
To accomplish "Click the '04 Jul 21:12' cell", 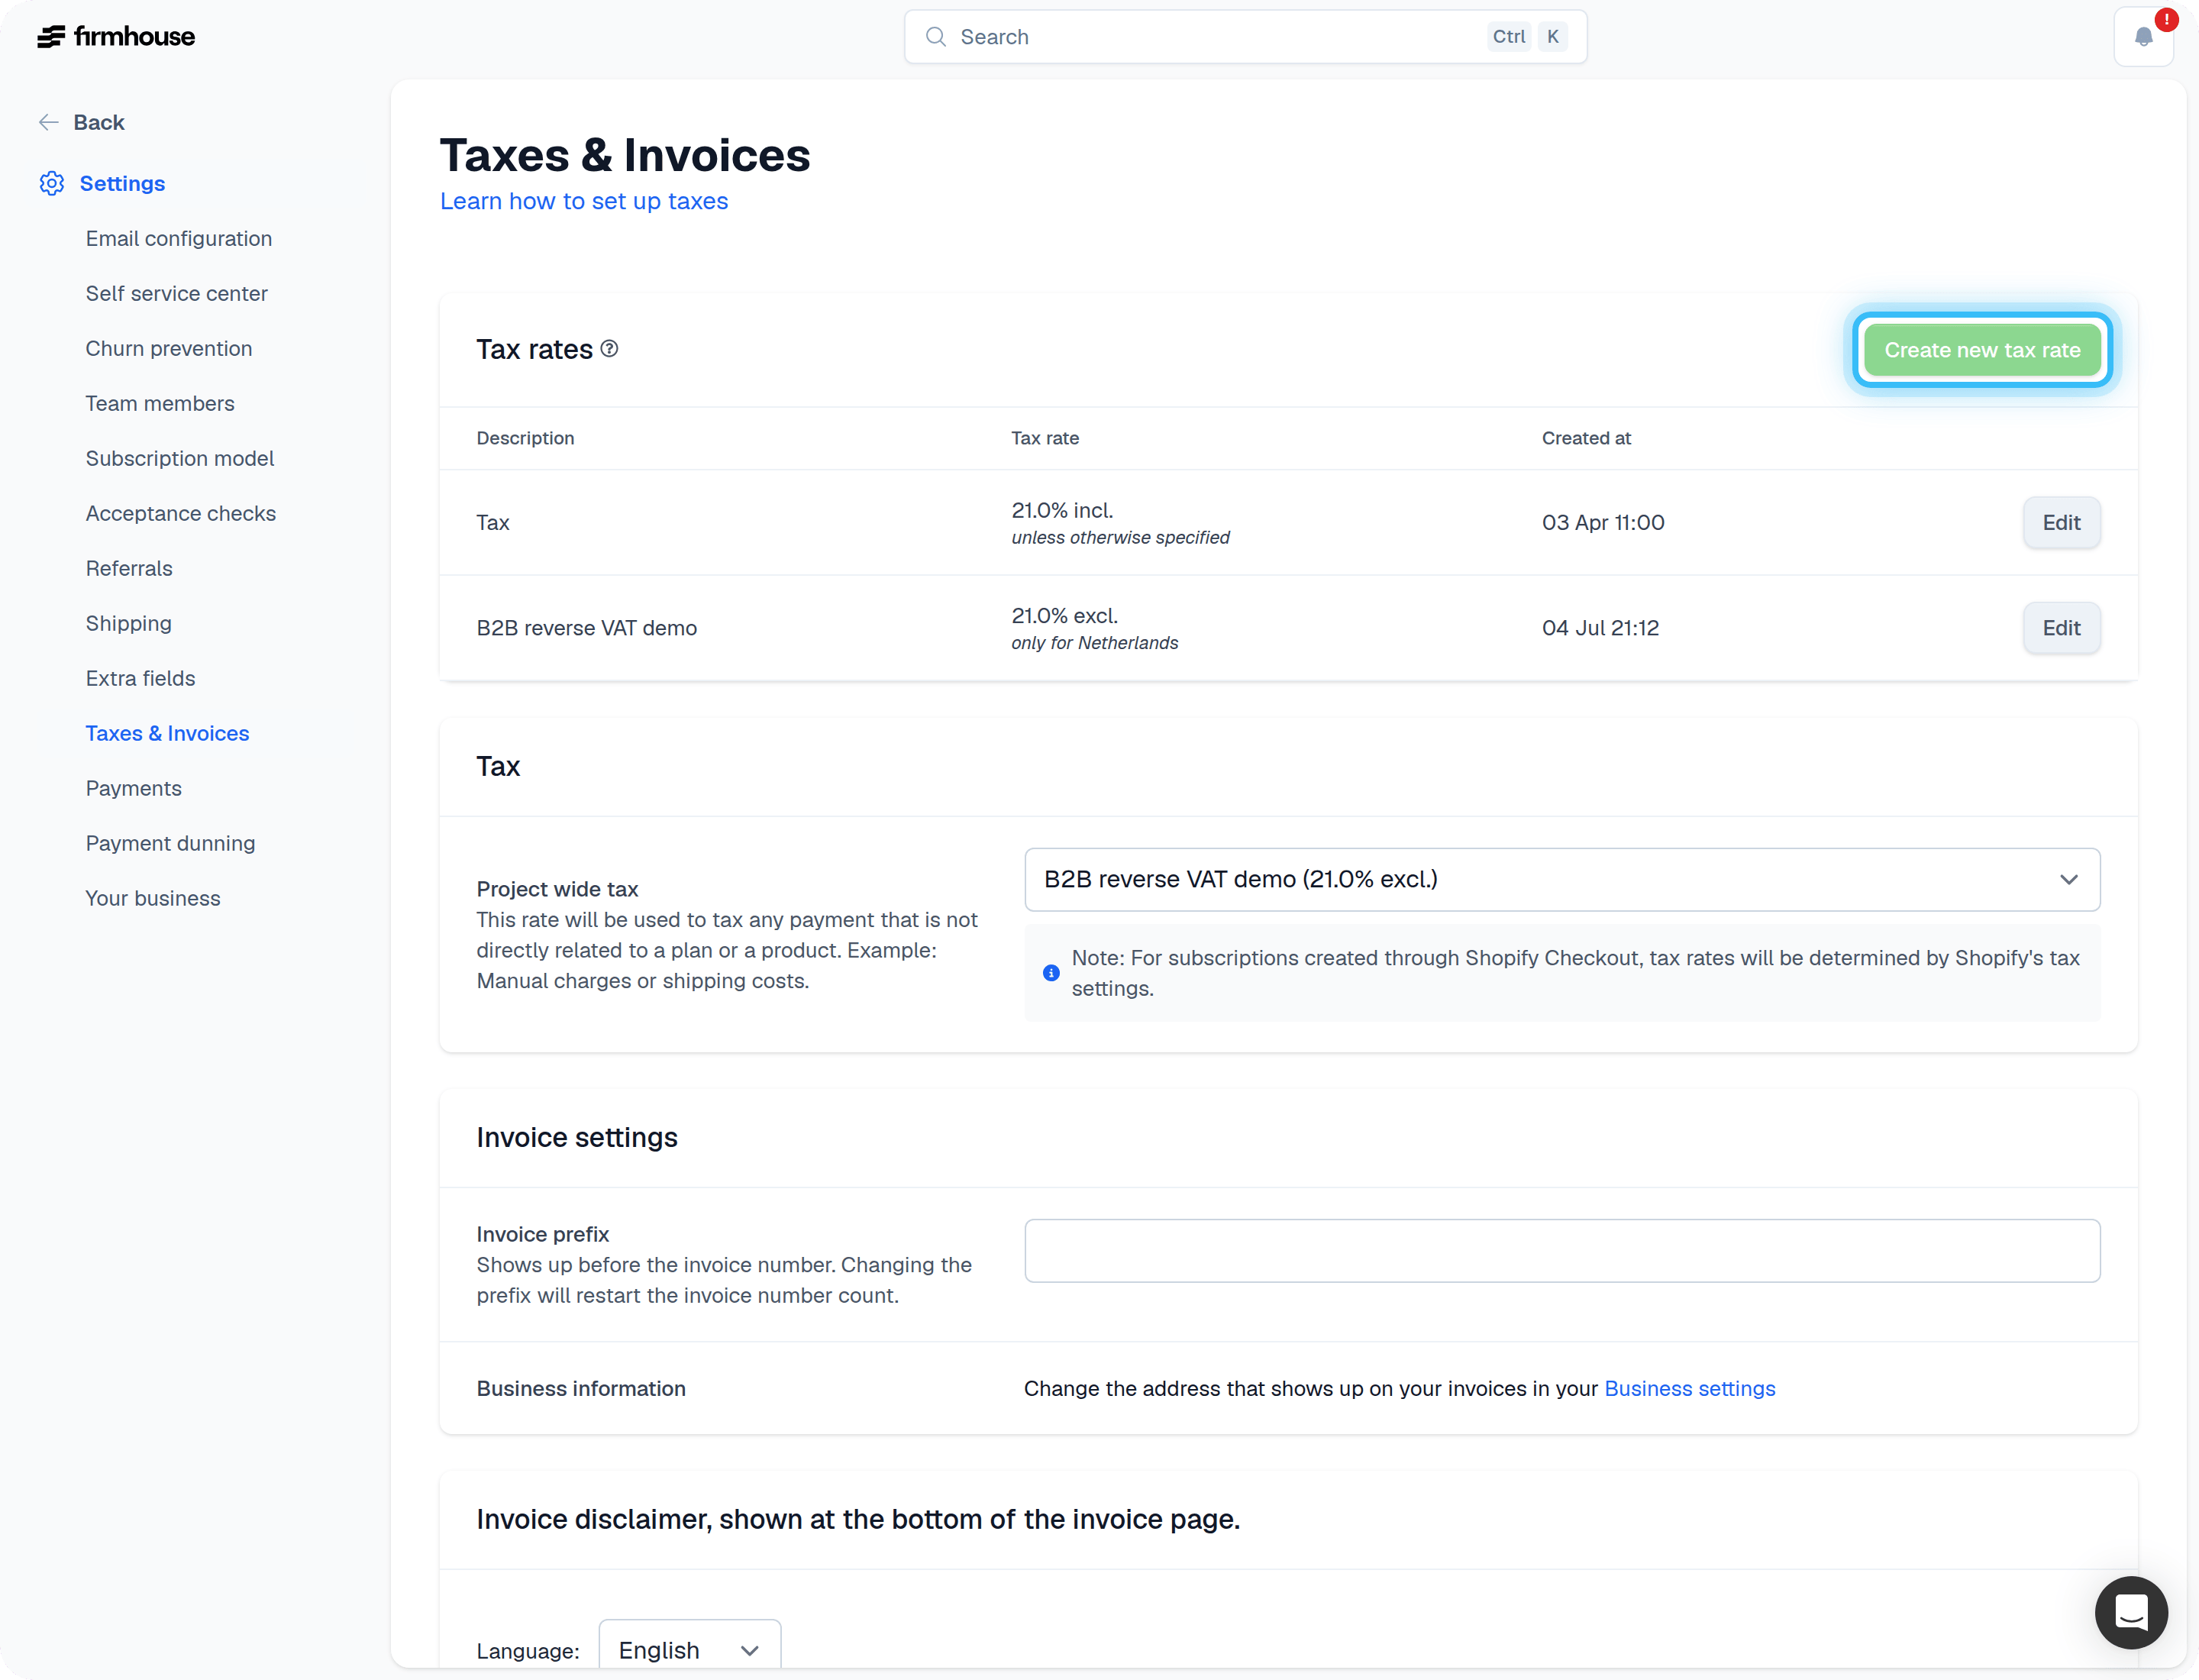I will point(1600,628).
